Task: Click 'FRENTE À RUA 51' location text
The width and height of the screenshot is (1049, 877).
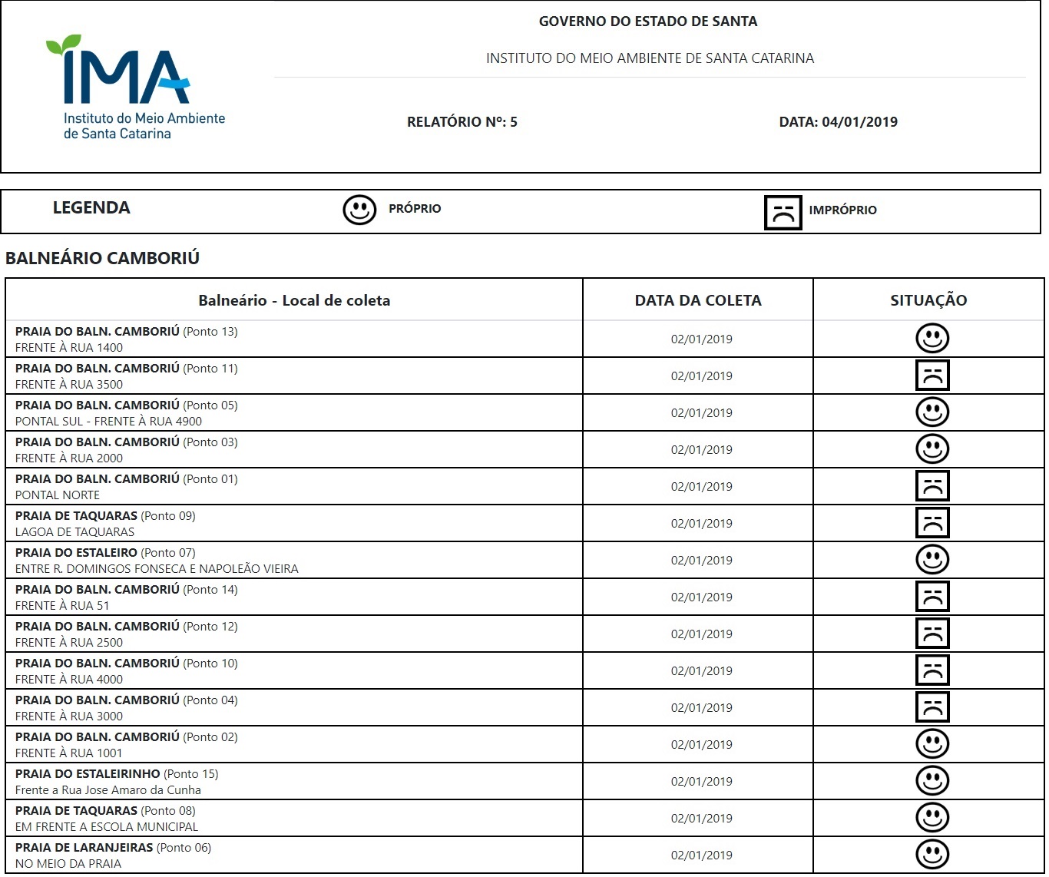Action: [x=62, y=605]
